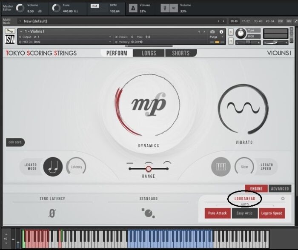
Task: Toggle the con sord. mute switch
Action: [15, 142]
